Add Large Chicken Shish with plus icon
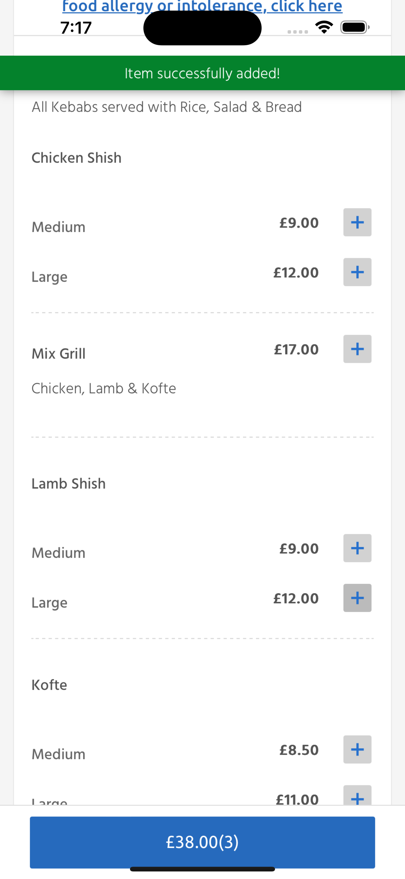 point(357,272)
